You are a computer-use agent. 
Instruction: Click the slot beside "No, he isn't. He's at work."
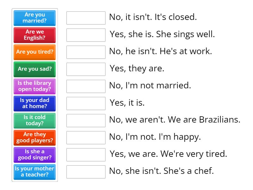coord(86,52)
